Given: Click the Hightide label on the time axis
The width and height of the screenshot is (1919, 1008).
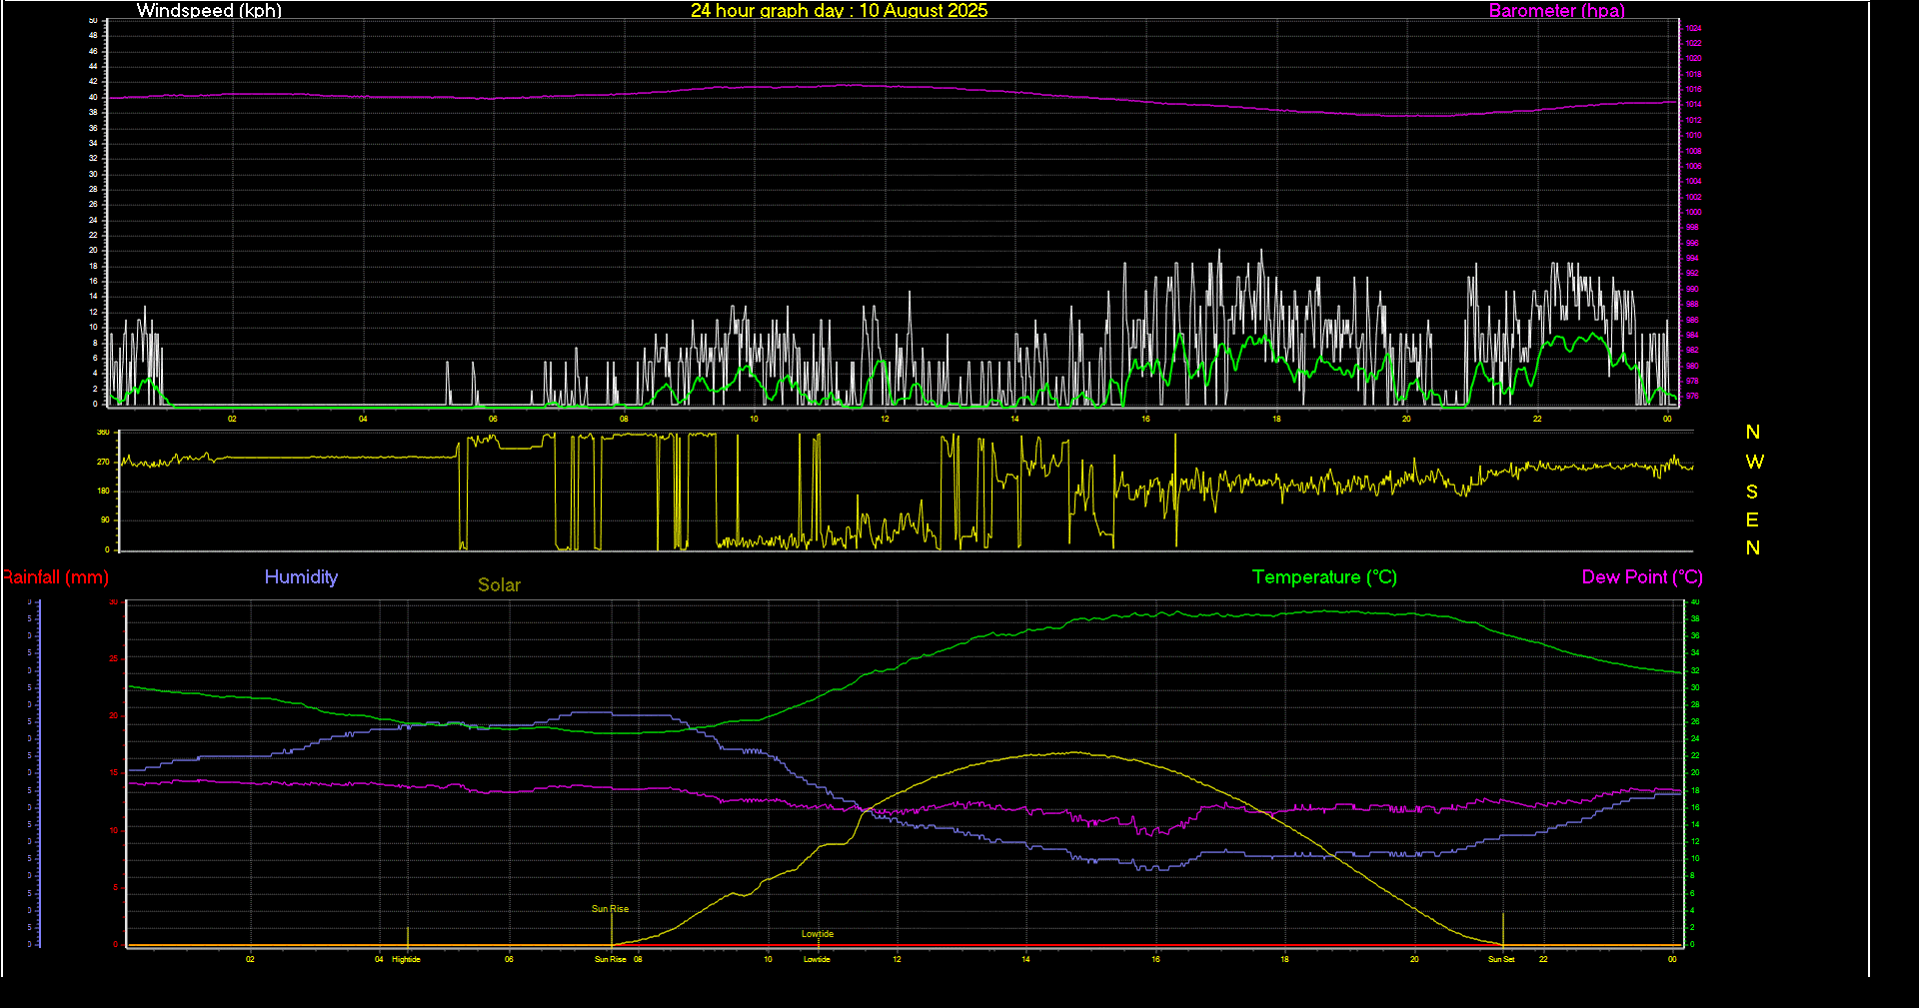Looking at the screenshot, I should click(406, 959).
